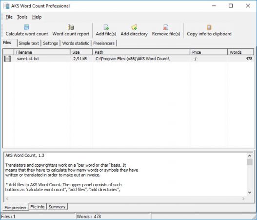Click the preview scrollbar down arrow
The width and height of the screenshot is (257, 220).
click(x=250, y=193)
